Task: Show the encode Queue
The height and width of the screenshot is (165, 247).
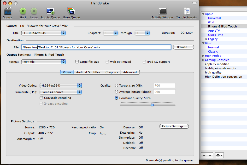Action: (x=71, y=12)
